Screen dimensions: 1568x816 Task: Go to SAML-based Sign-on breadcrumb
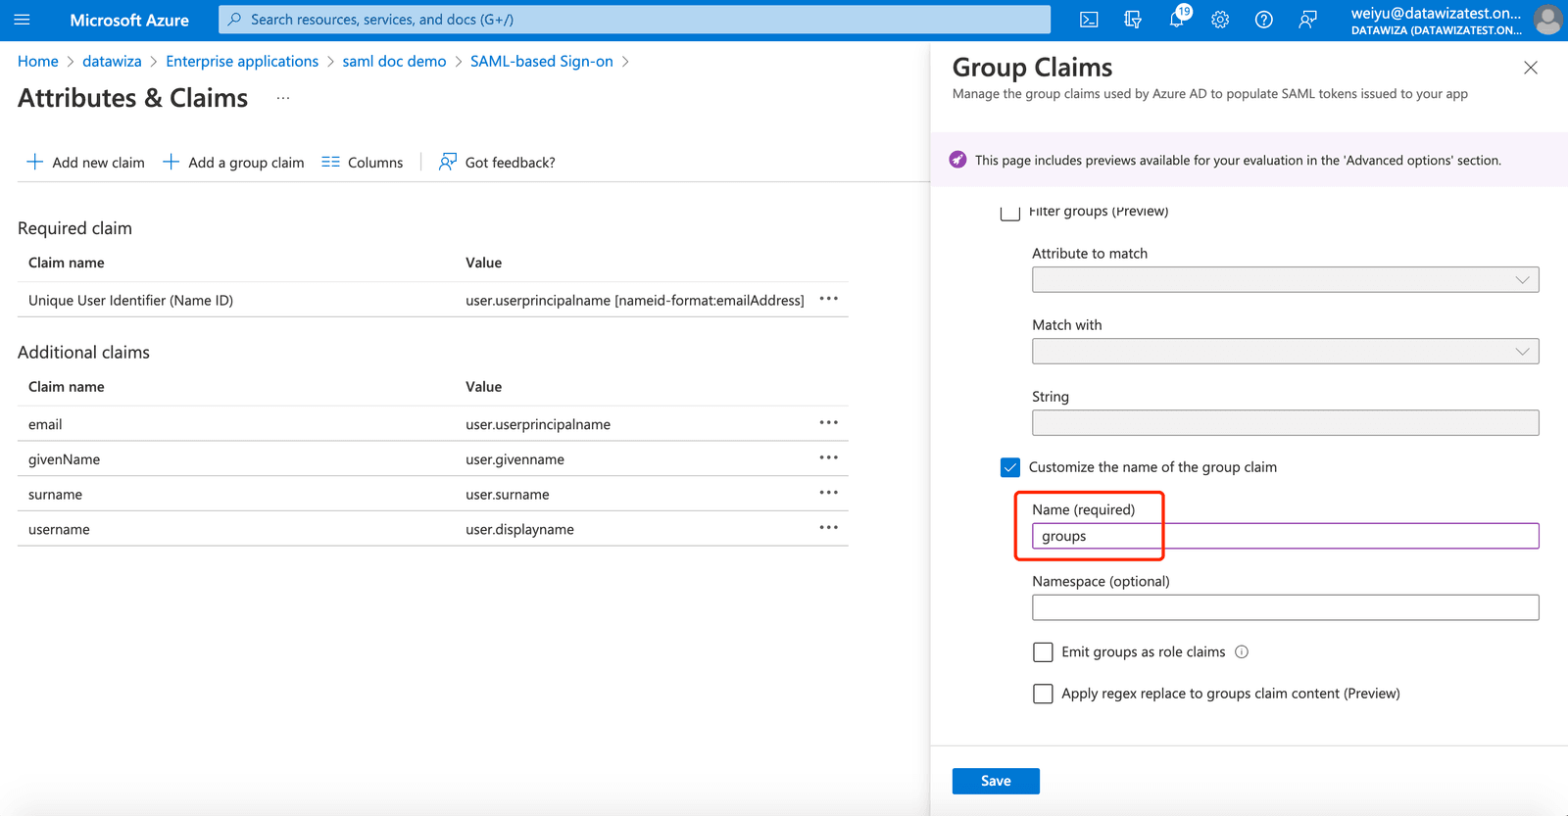click(542, 61)
